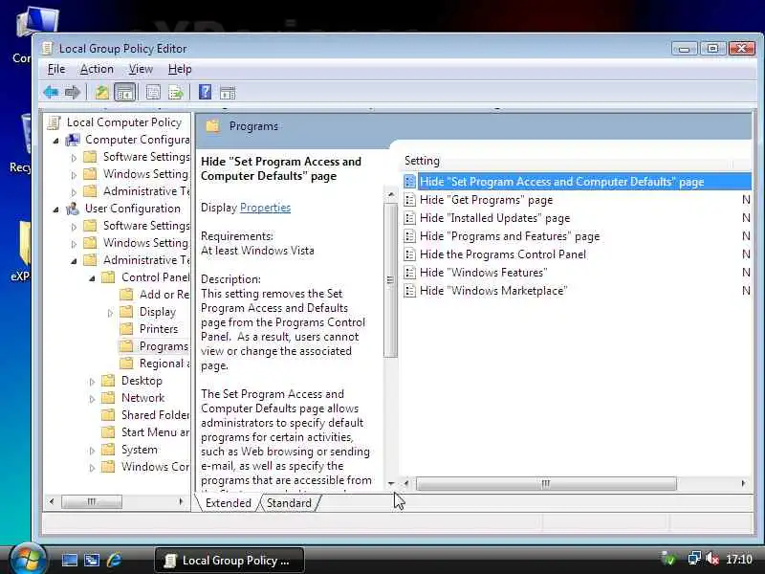This screenshot has width=765, height=574.
Task: Switch to the Standard tab
Action: [x=289, y=503]
